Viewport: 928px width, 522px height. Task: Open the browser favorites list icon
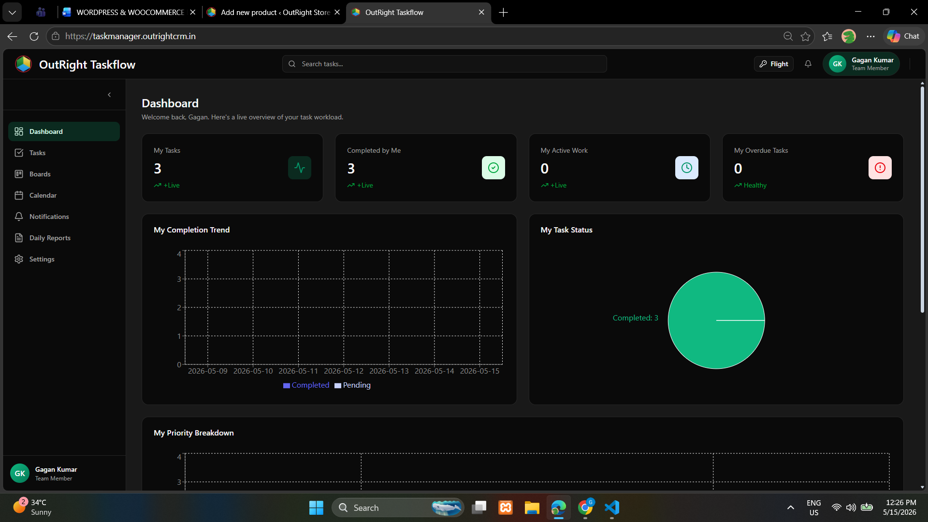(x=827, y=36)
